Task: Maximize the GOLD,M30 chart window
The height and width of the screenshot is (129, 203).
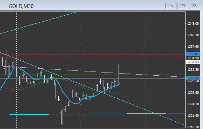Action: (182, 6)
